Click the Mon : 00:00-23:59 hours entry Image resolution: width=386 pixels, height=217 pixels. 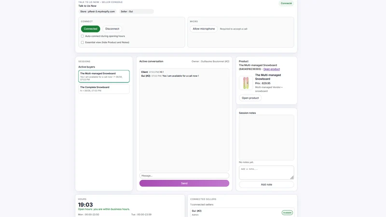coord(89,215)
